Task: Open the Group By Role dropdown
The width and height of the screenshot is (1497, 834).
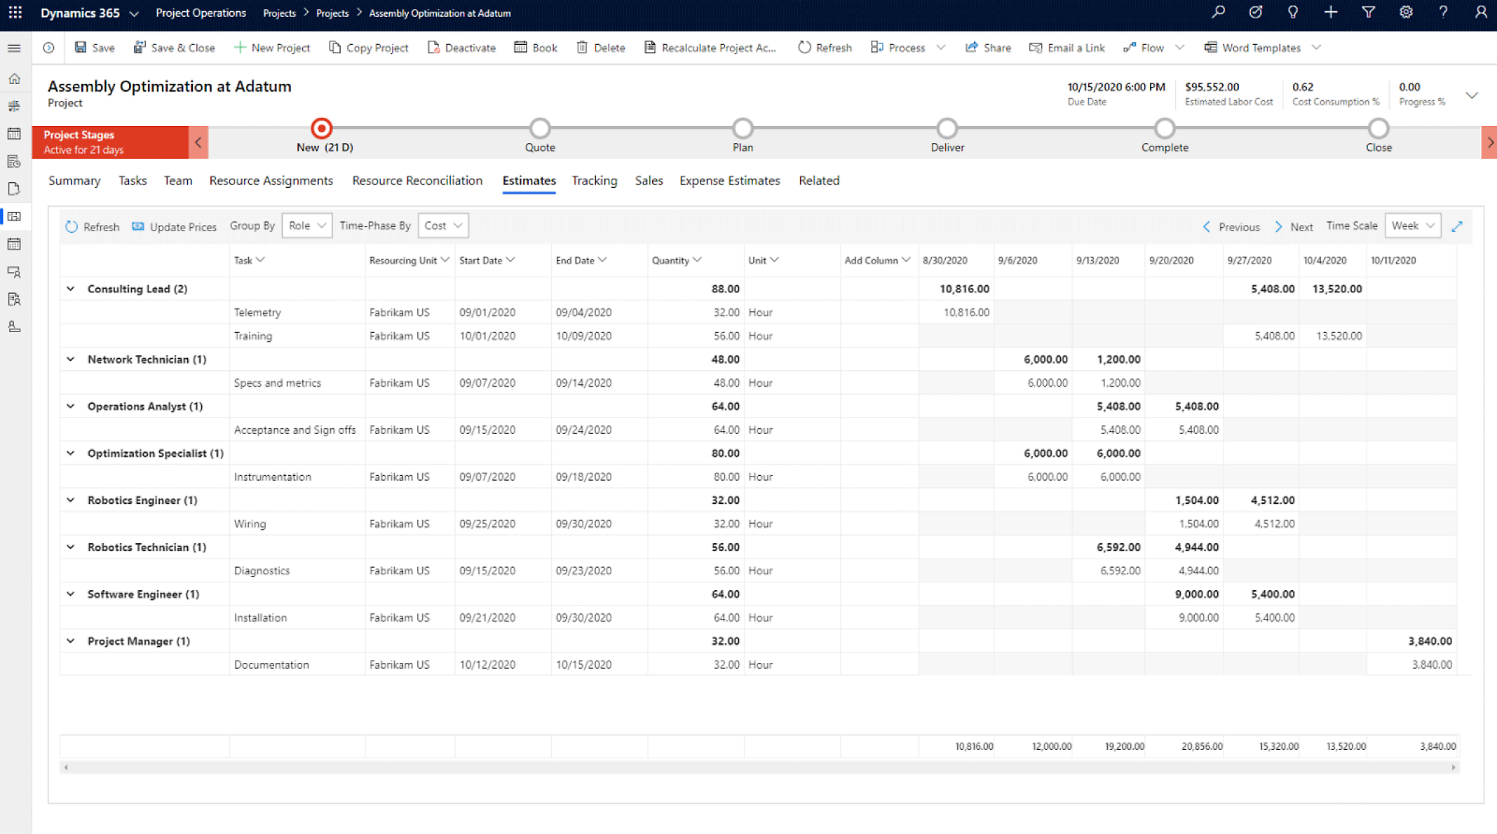Action: tap(305, 225)
